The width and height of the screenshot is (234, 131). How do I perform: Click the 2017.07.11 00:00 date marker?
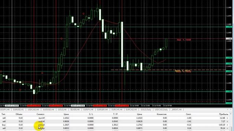point(12,106)
